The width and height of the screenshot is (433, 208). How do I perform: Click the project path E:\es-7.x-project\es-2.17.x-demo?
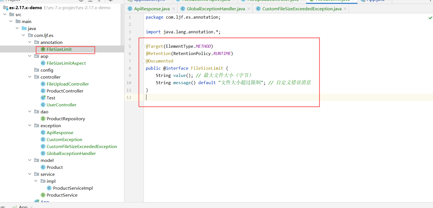coord(77,8)
